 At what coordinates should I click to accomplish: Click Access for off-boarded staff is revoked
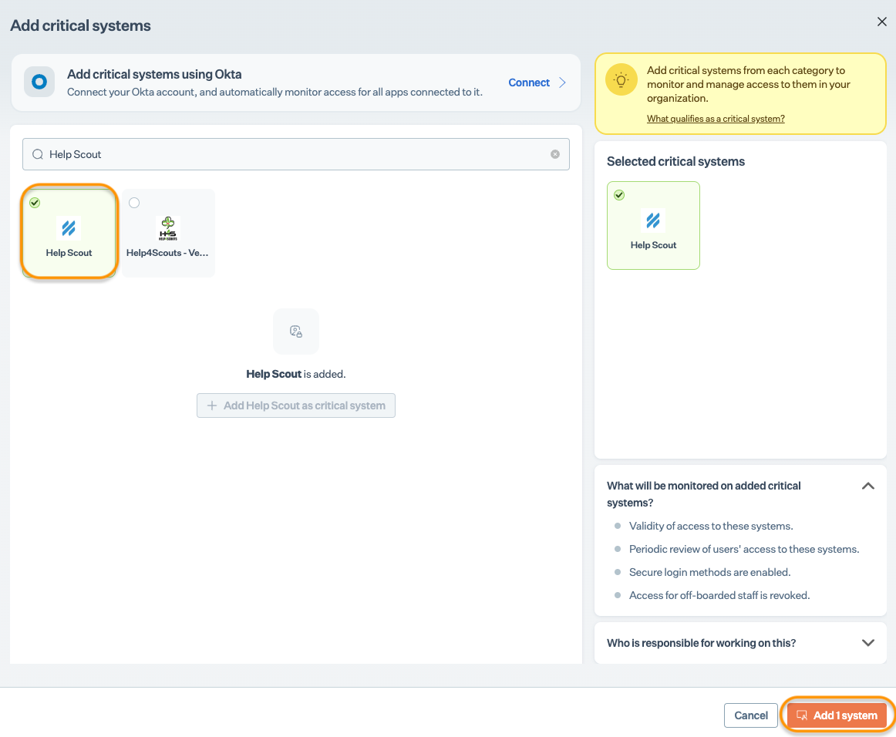(719, 595)
